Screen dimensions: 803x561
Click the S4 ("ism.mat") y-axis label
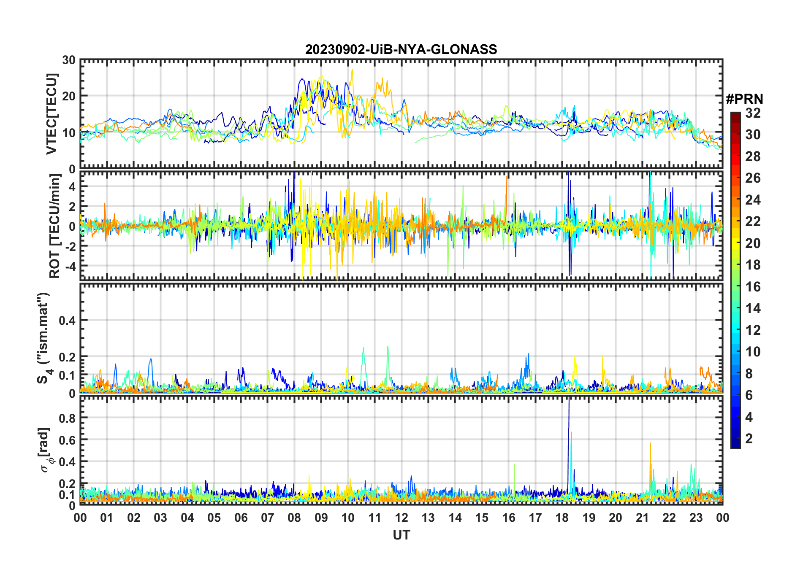coord(44,338)
